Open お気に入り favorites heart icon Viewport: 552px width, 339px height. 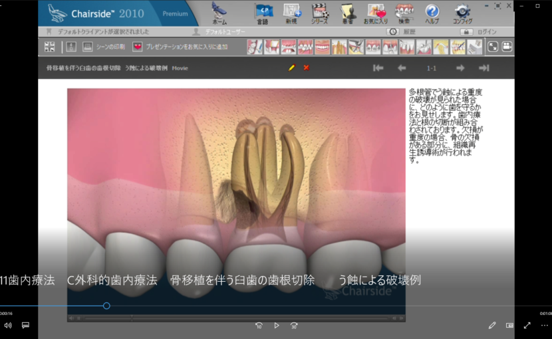pos(376,13)
